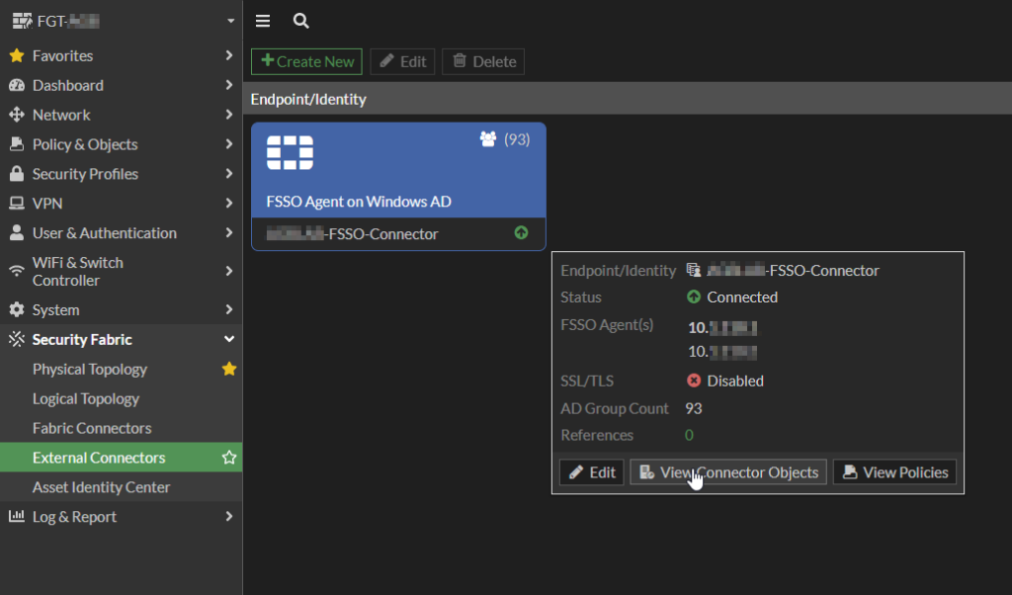Unfavorite Physical Topology via its star icon
1012x595 pixels.
229,369
